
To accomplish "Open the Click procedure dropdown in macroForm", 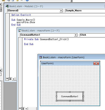I will (92, 35).
